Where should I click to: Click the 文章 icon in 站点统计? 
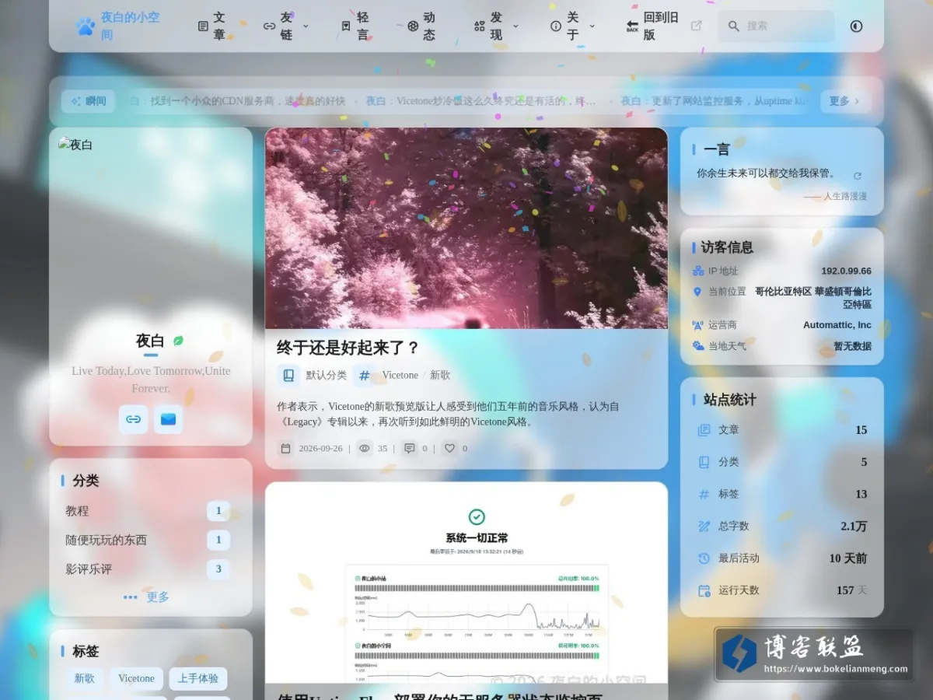(704, 430)
